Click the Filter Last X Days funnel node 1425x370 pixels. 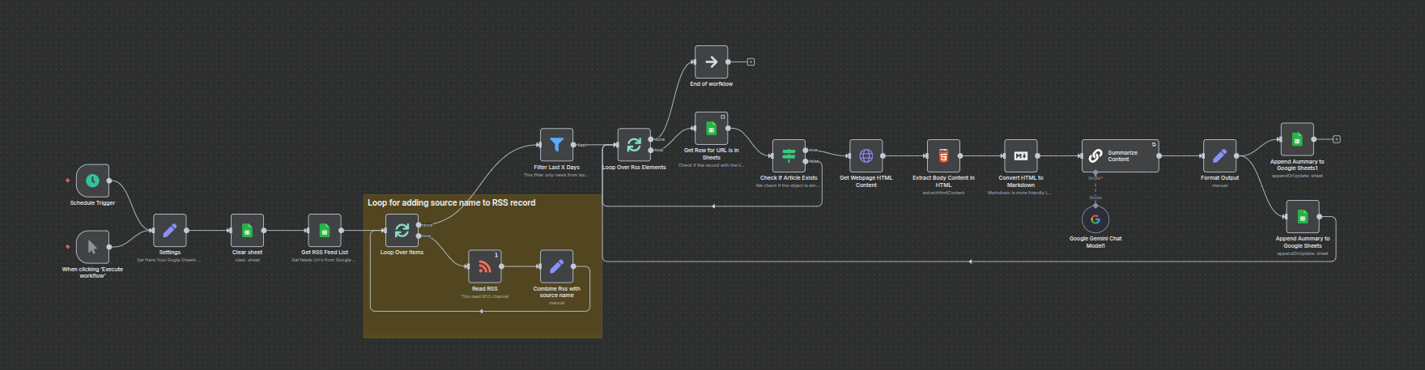(556, 145)
